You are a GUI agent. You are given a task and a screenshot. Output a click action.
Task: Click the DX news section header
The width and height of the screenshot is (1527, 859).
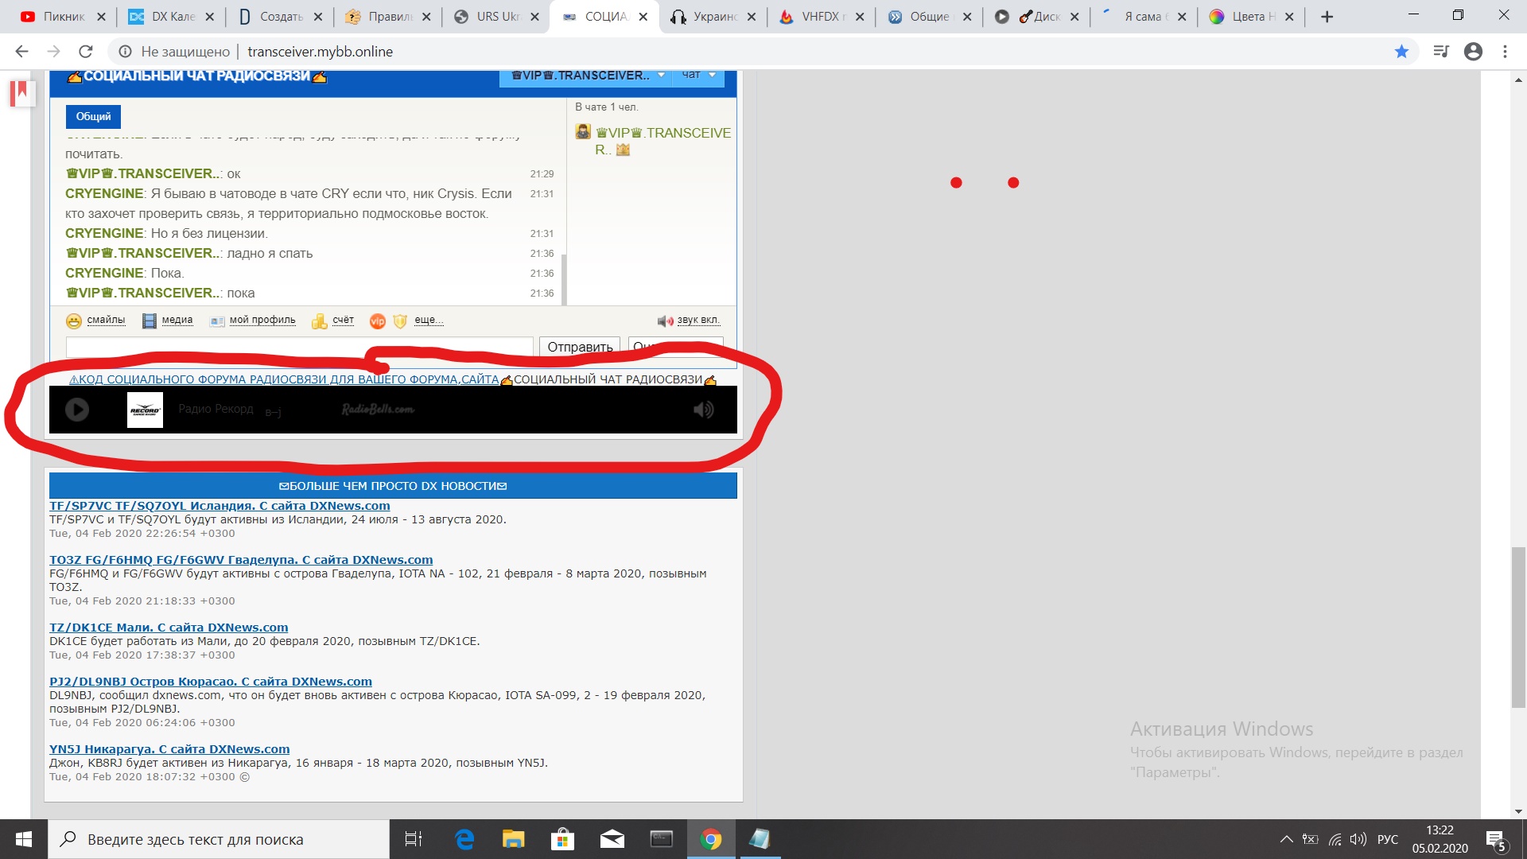coord(393,486)
